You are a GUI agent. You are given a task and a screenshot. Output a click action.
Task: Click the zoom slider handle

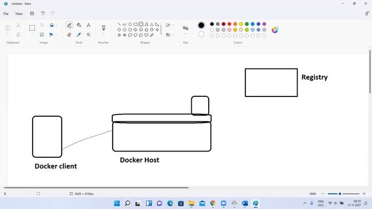(339, 194)
